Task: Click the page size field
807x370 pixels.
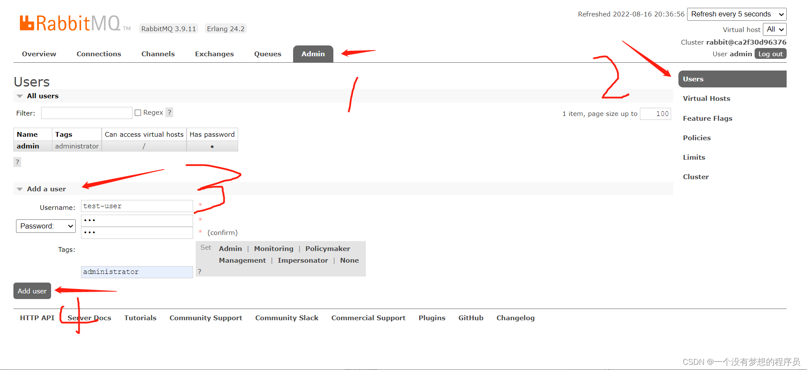Action: [x=655, y=114]
